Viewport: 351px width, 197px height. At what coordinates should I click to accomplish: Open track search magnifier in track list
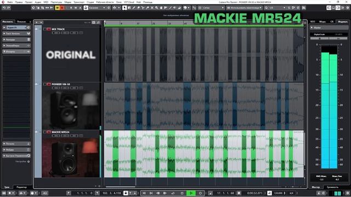(98, 22)
